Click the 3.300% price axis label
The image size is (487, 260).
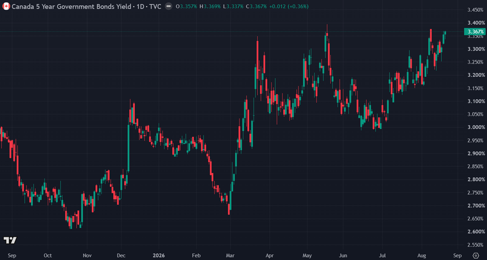click(x=476, y=49)
